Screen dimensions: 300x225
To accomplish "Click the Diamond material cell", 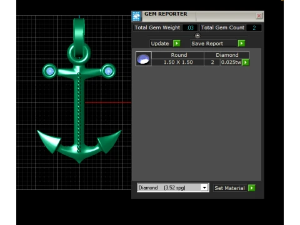I will tap(227, 55).
